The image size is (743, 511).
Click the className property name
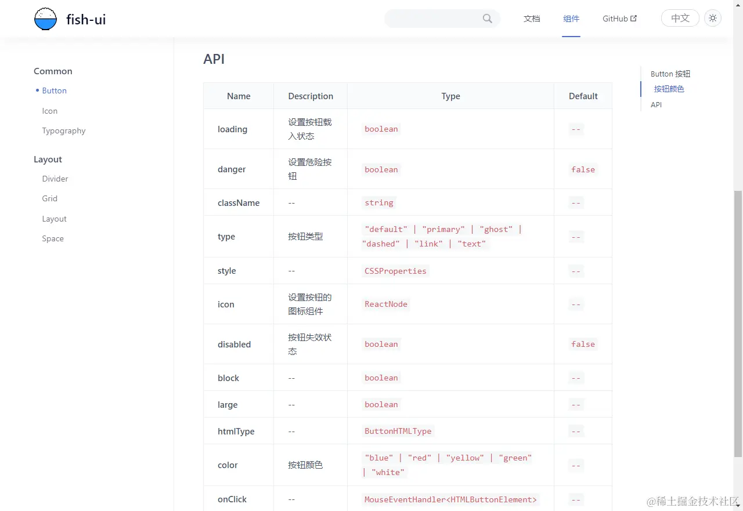[x=239, y=203]
